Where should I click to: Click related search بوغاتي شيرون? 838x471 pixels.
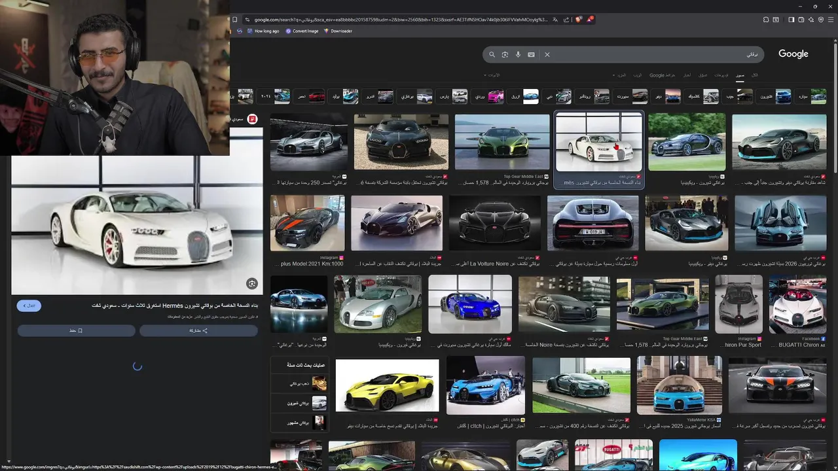click(x=299, y=403)
